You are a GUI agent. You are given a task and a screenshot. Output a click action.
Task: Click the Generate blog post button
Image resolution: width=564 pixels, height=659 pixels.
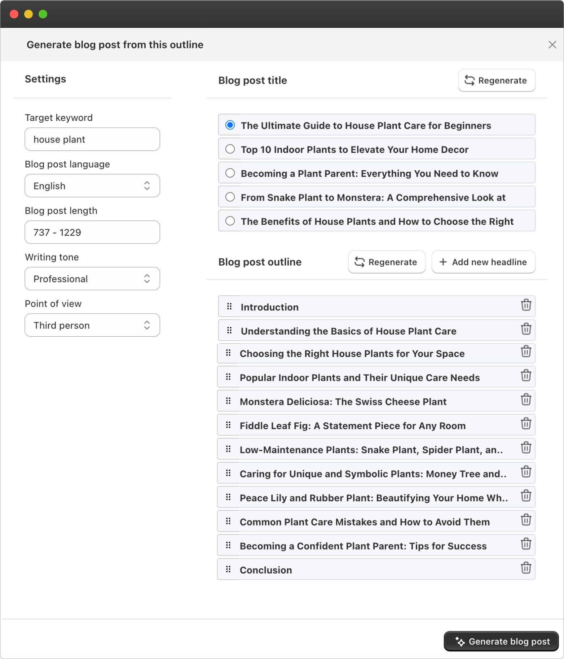coord(501,641)
